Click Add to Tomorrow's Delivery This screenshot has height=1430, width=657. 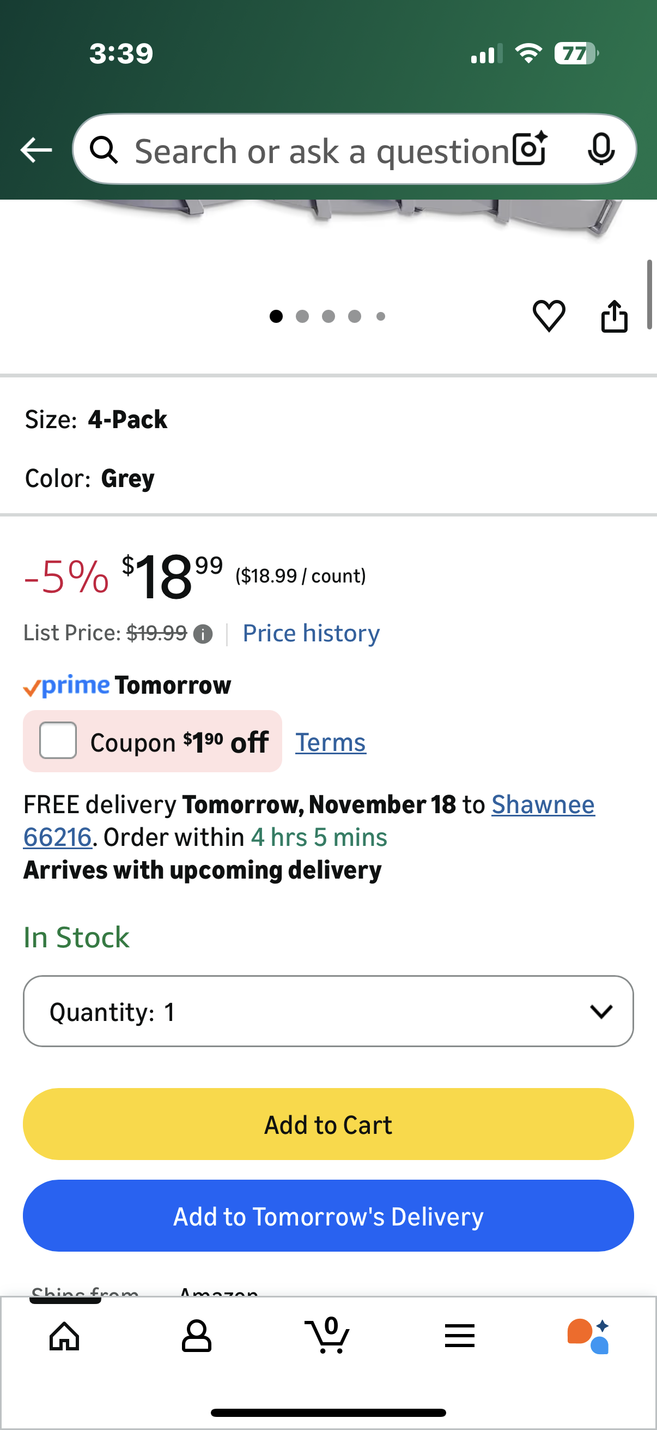point(328,1215)
